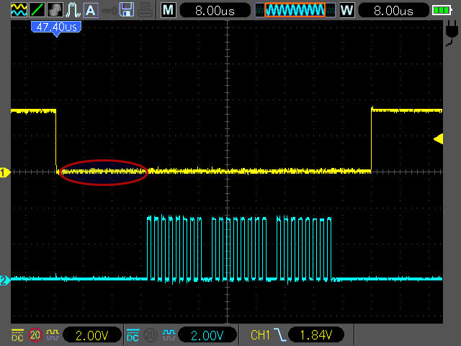Click the channel 2 ground marker
The height and width of the screenshot is (346, 461).
point(5,280)
